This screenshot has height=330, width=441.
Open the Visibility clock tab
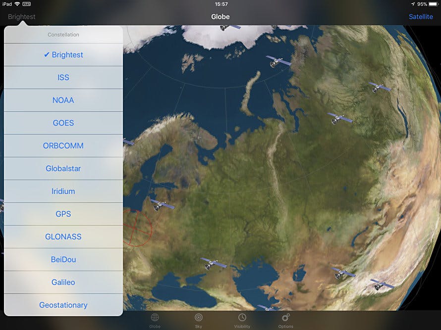pos(242,321)
